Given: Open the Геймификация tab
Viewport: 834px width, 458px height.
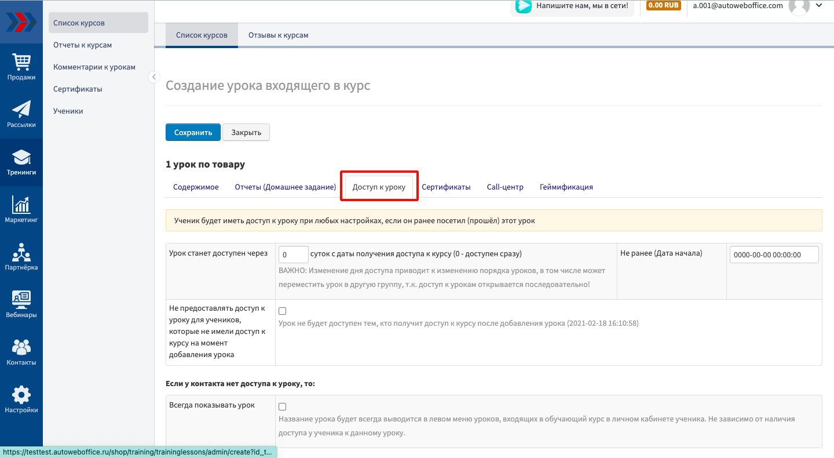Looking at the screenshot, I should [566, 187].
